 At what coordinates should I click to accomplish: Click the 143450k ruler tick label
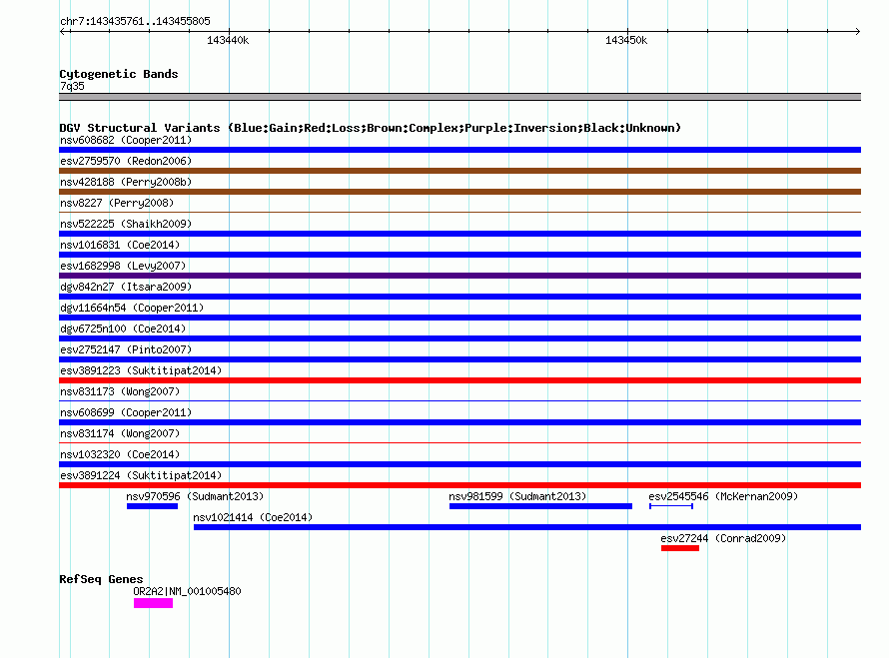click(x=626, y=40)
